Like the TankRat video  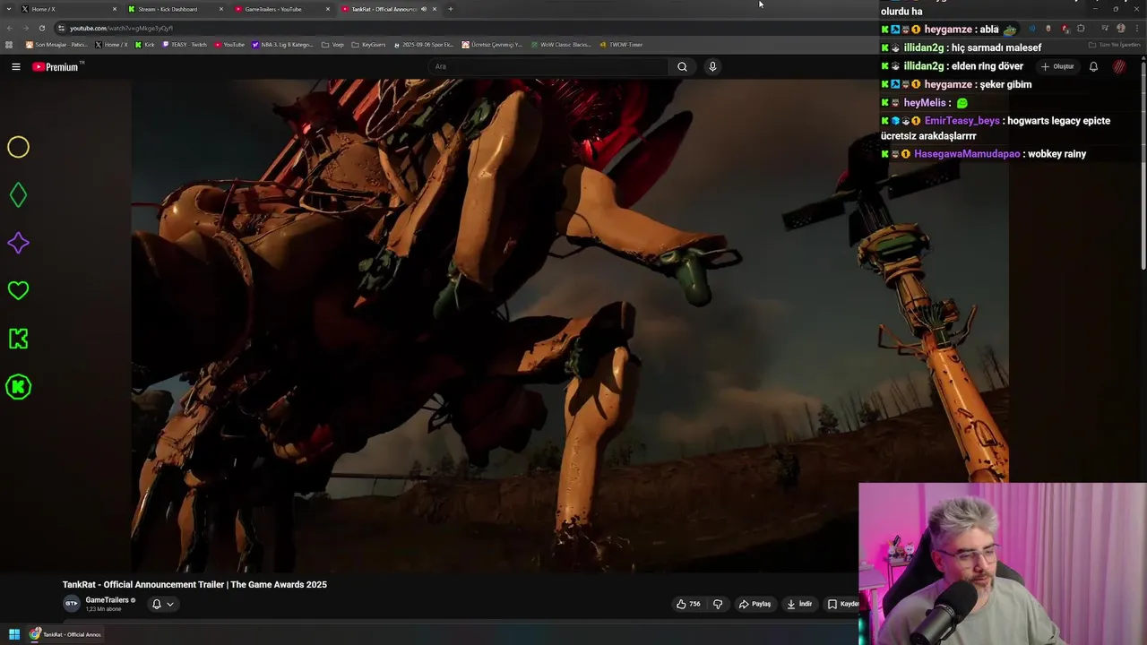pyautogui.click(x=688, y=604)
